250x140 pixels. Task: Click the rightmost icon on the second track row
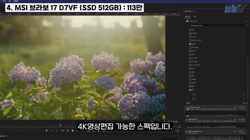244,121
